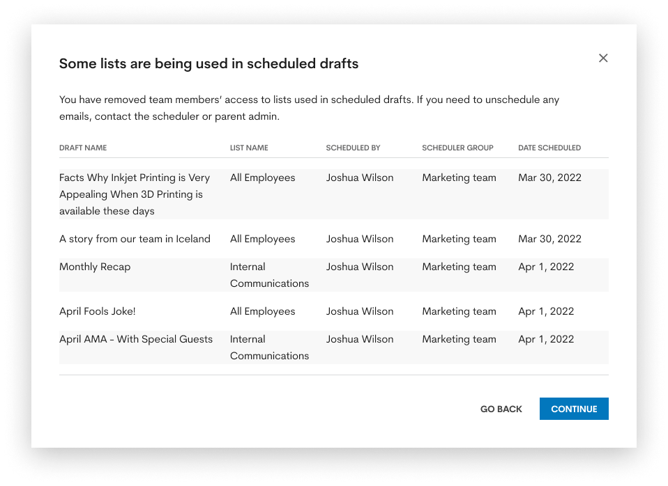Click Joshua Wilson in the Iceland story row
668x486 pixels.
[360, 239]
